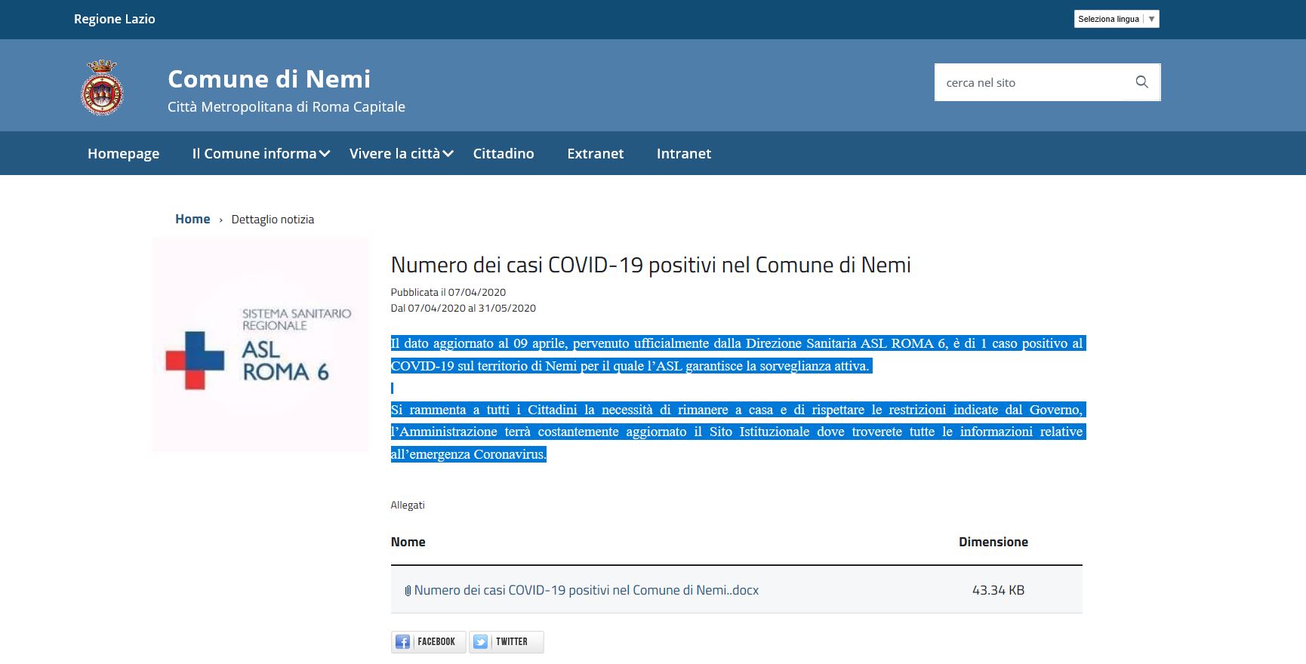Expand Vivere la città menu
Viewport: 1306px width, 664px height.
(402, 153)
